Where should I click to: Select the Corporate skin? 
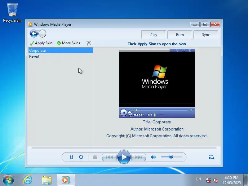click(61, 51)
